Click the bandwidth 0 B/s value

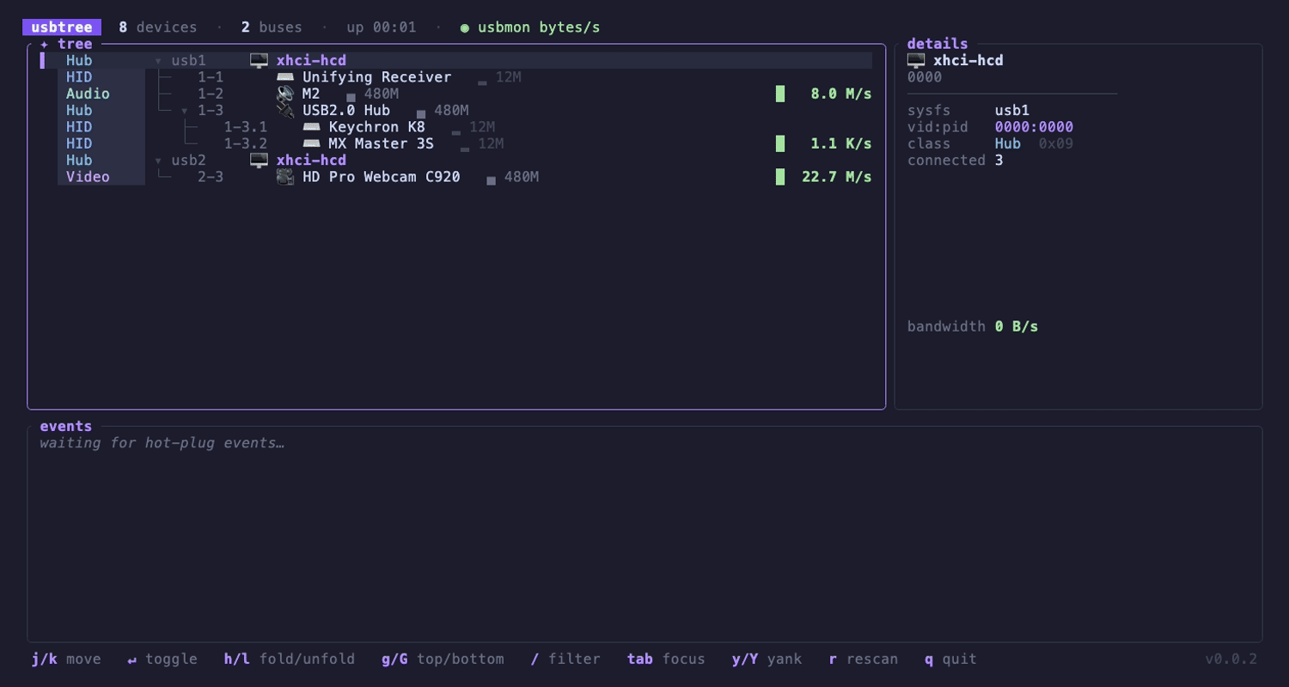click(x=1017, y=326)
